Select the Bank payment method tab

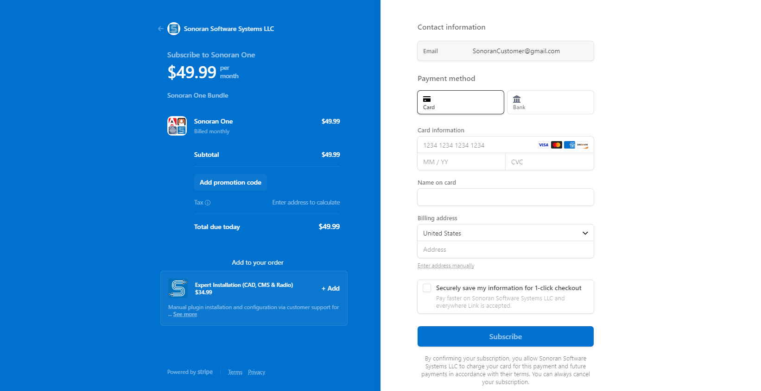pyautogui.click(x=551, y=102)
